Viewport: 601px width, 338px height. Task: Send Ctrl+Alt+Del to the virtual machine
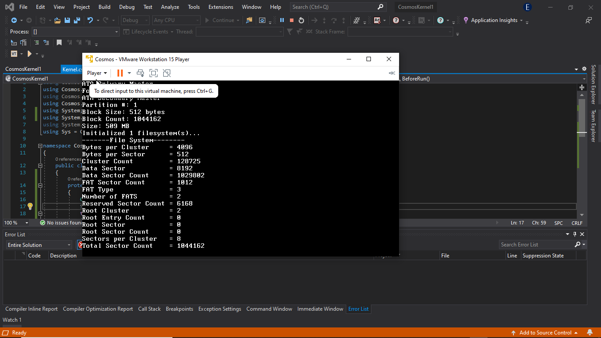point(140,73)
